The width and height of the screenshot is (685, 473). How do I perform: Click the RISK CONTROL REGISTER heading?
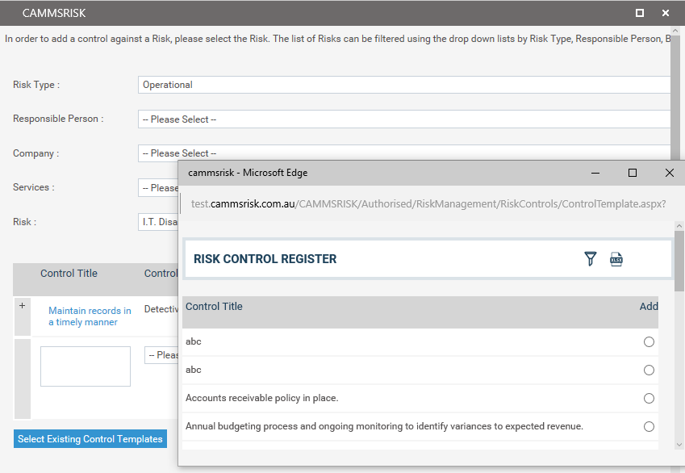(265, 259)
